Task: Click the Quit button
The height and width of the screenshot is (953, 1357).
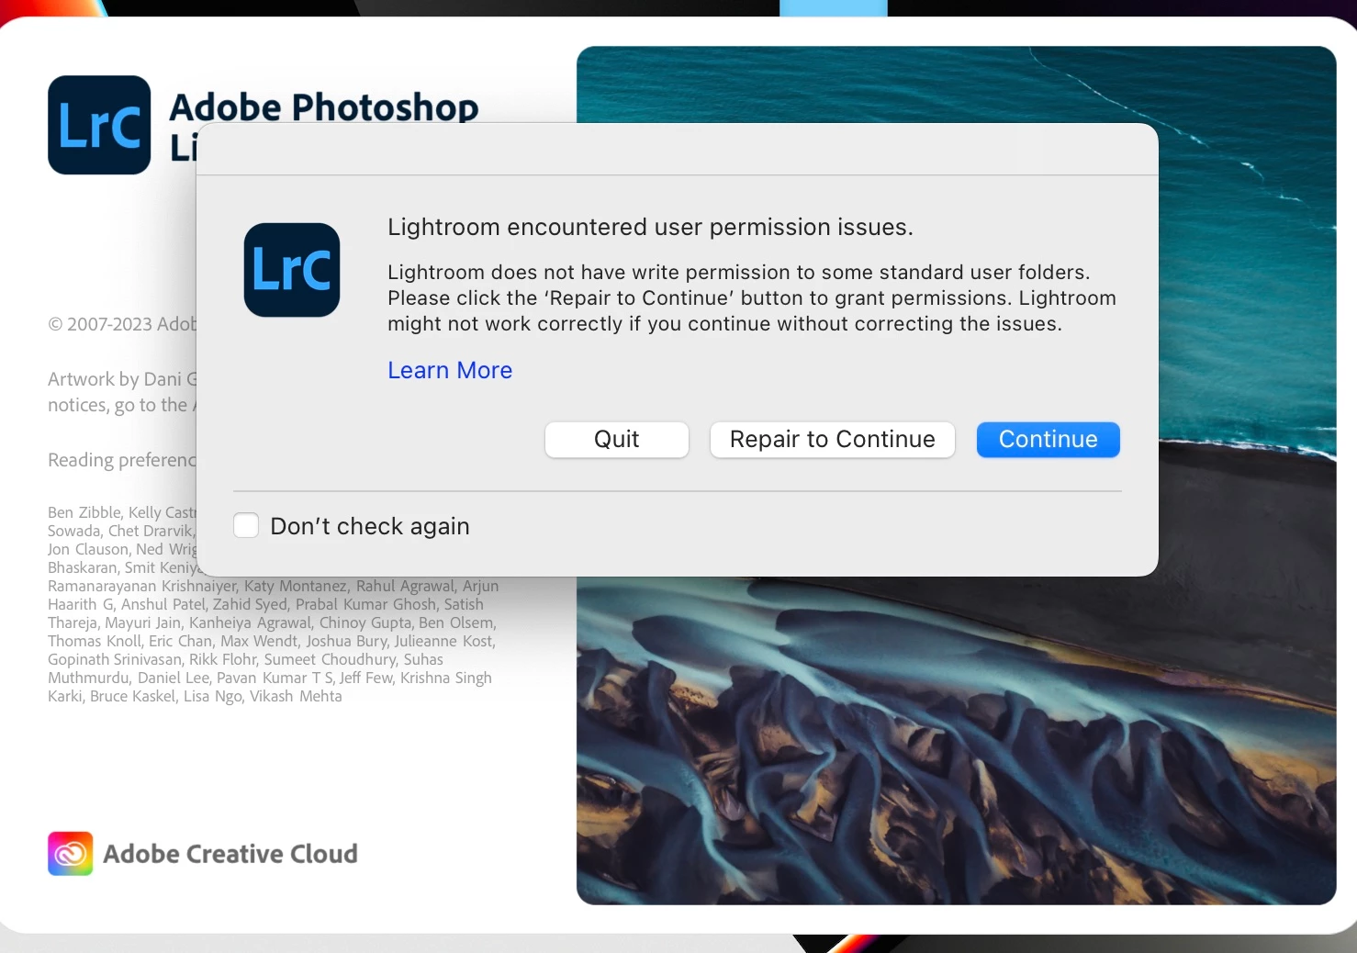Action: (616, 440)
